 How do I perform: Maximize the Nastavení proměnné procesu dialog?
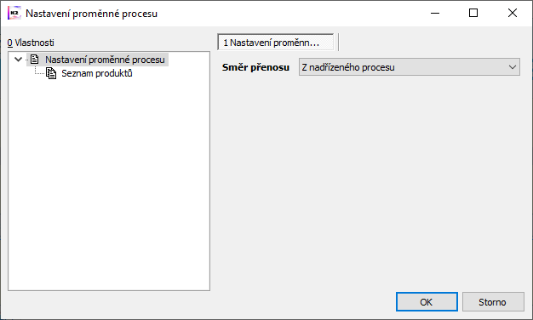coord(473,13)
